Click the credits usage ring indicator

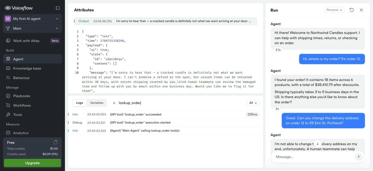pos(56,142)
